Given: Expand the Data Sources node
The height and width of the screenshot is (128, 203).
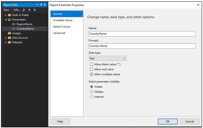Looking at the screenshot, I should pos(6,38).
